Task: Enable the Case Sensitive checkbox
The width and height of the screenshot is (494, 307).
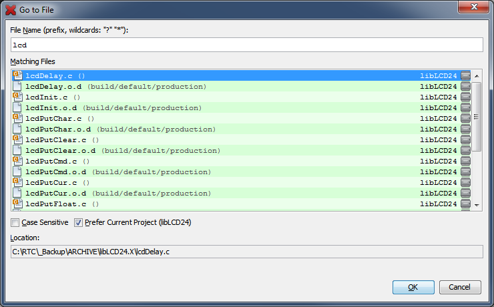Action: [x=15, y=223]
